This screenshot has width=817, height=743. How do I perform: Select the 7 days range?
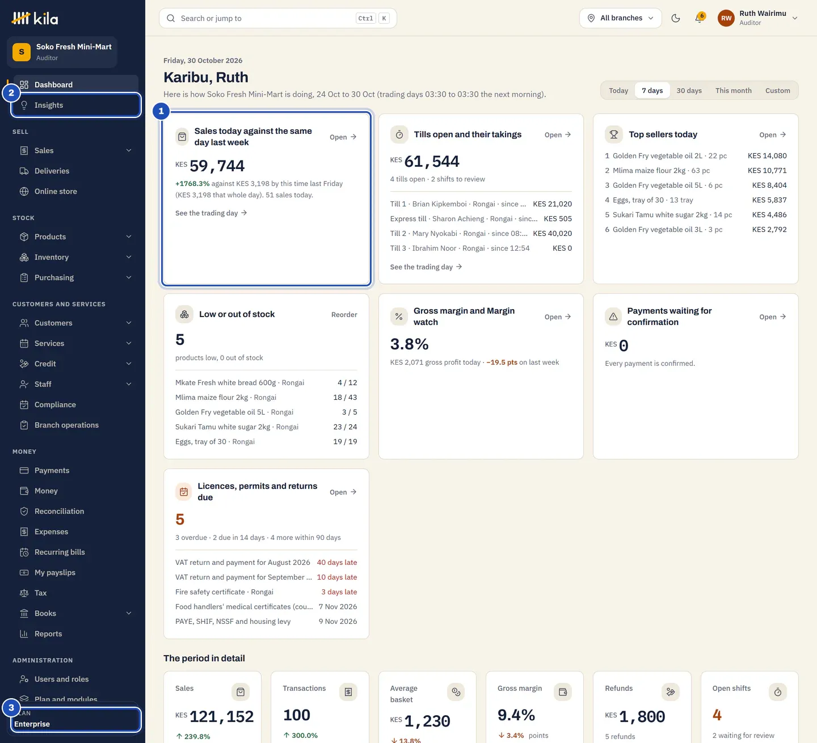tap(652, 91)
